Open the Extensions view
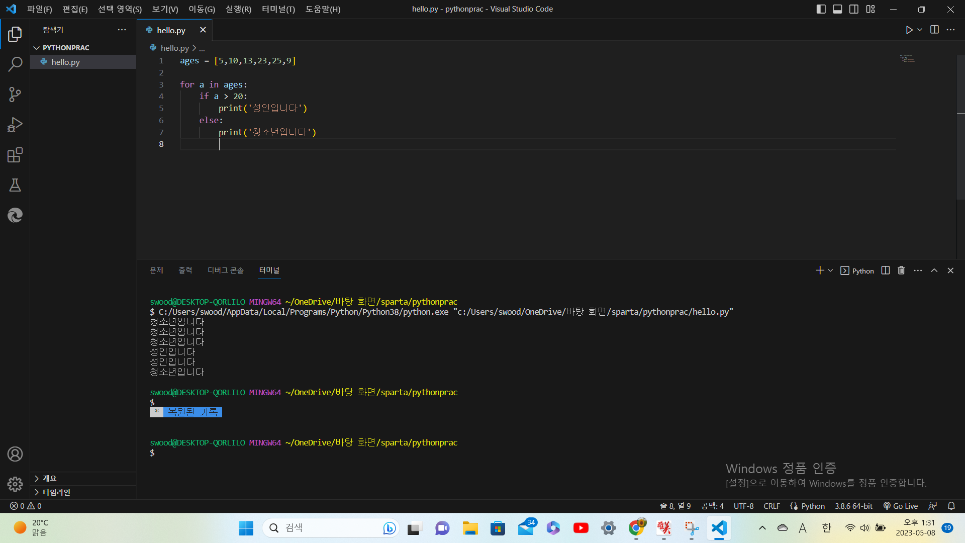The width and height of the screenshot is (965, 543). [x=15, y=155]
